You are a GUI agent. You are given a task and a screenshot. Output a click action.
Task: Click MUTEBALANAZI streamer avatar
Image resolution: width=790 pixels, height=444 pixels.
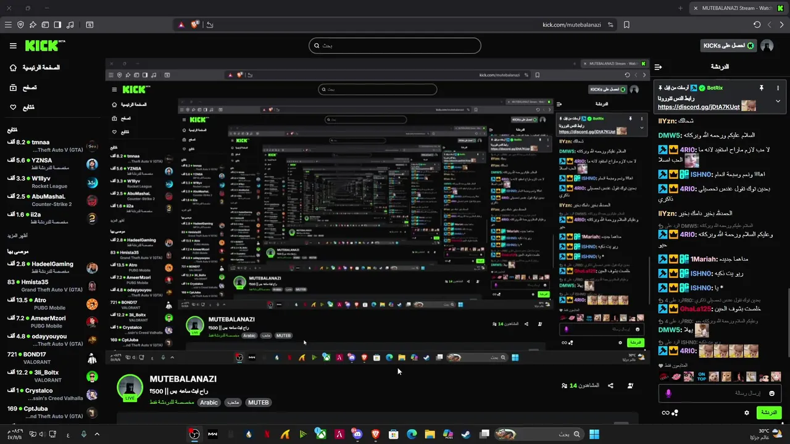pyautogui.click(x=130, y=388)
